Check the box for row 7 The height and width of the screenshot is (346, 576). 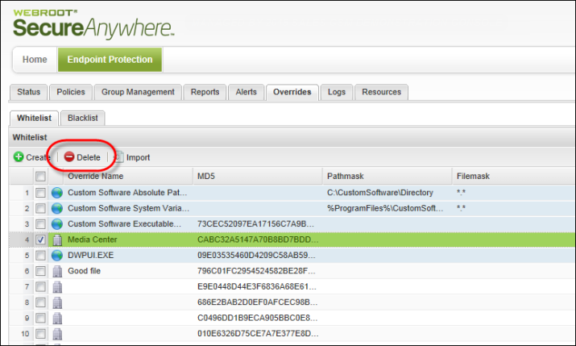(40, 287)
